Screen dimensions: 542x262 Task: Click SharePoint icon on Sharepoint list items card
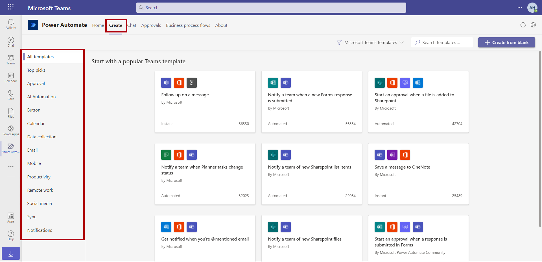[x=273, y=155]
